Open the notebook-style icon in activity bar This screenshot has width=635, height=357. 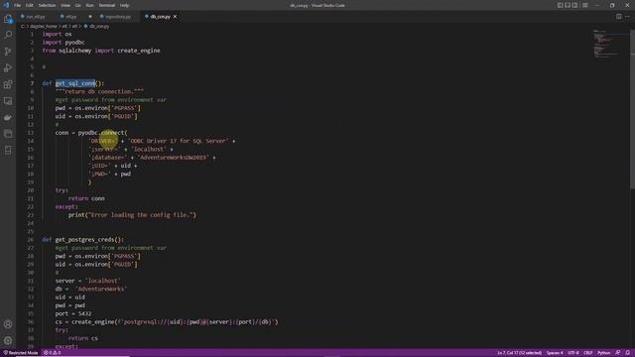click(x=8, y=151)
